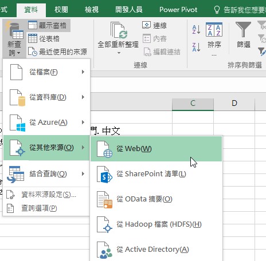Sort ascending with the A-Z icon
The image size is (266, 261).
(196, 30)
